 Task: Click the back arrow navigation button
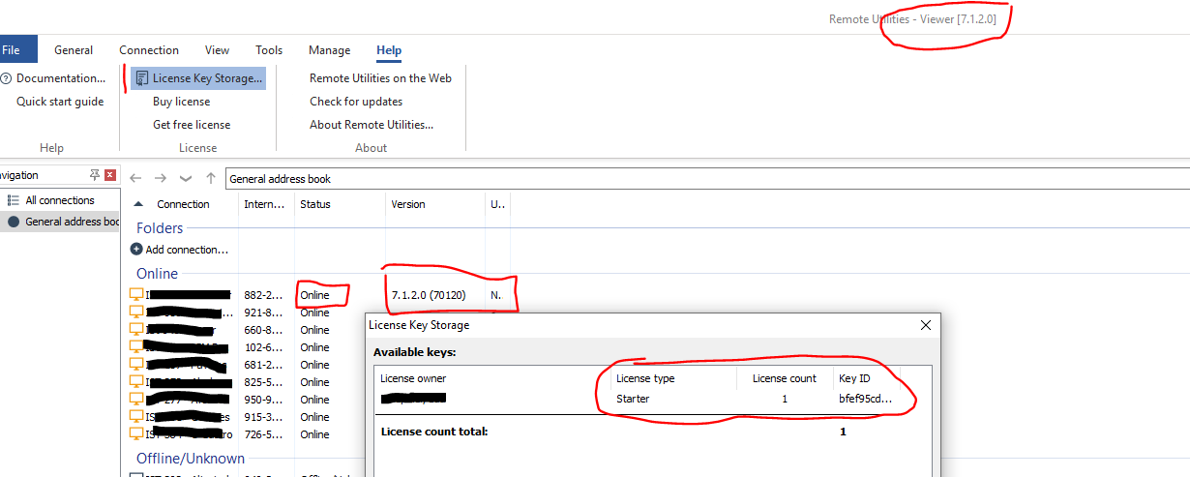pyautogui.click(x=136, y=179)
